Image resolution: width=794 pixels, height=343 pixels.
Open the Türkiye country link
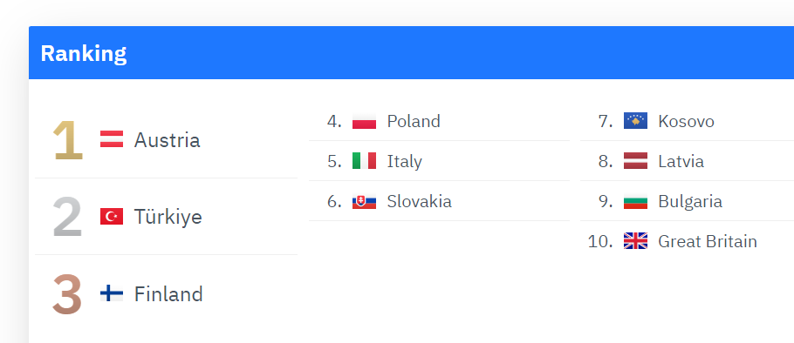tap(168, 217)
